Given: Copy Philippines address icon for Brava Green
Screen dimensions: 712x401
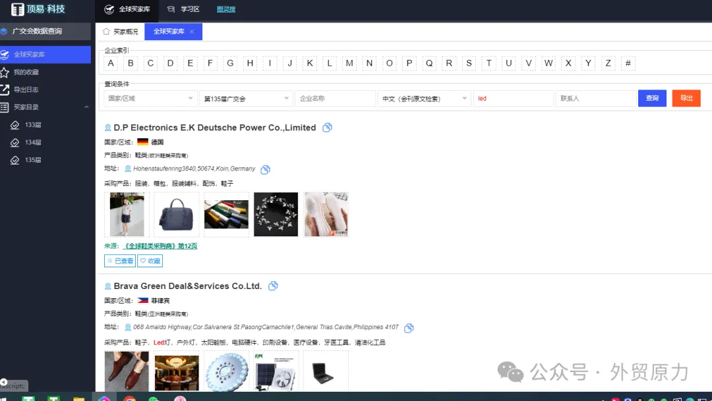Looking at the screenshot, I should point(409,328).
